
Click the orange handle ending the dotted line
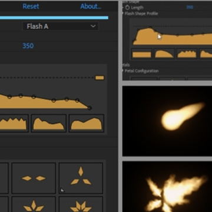(100, 78)
